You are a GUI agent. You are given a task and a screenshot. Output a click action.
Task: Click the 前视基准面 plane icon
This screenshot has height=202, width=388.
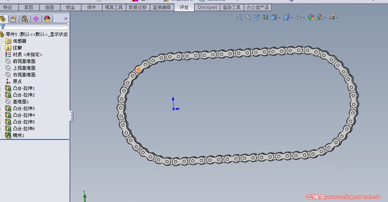click(x=8, y=61)
